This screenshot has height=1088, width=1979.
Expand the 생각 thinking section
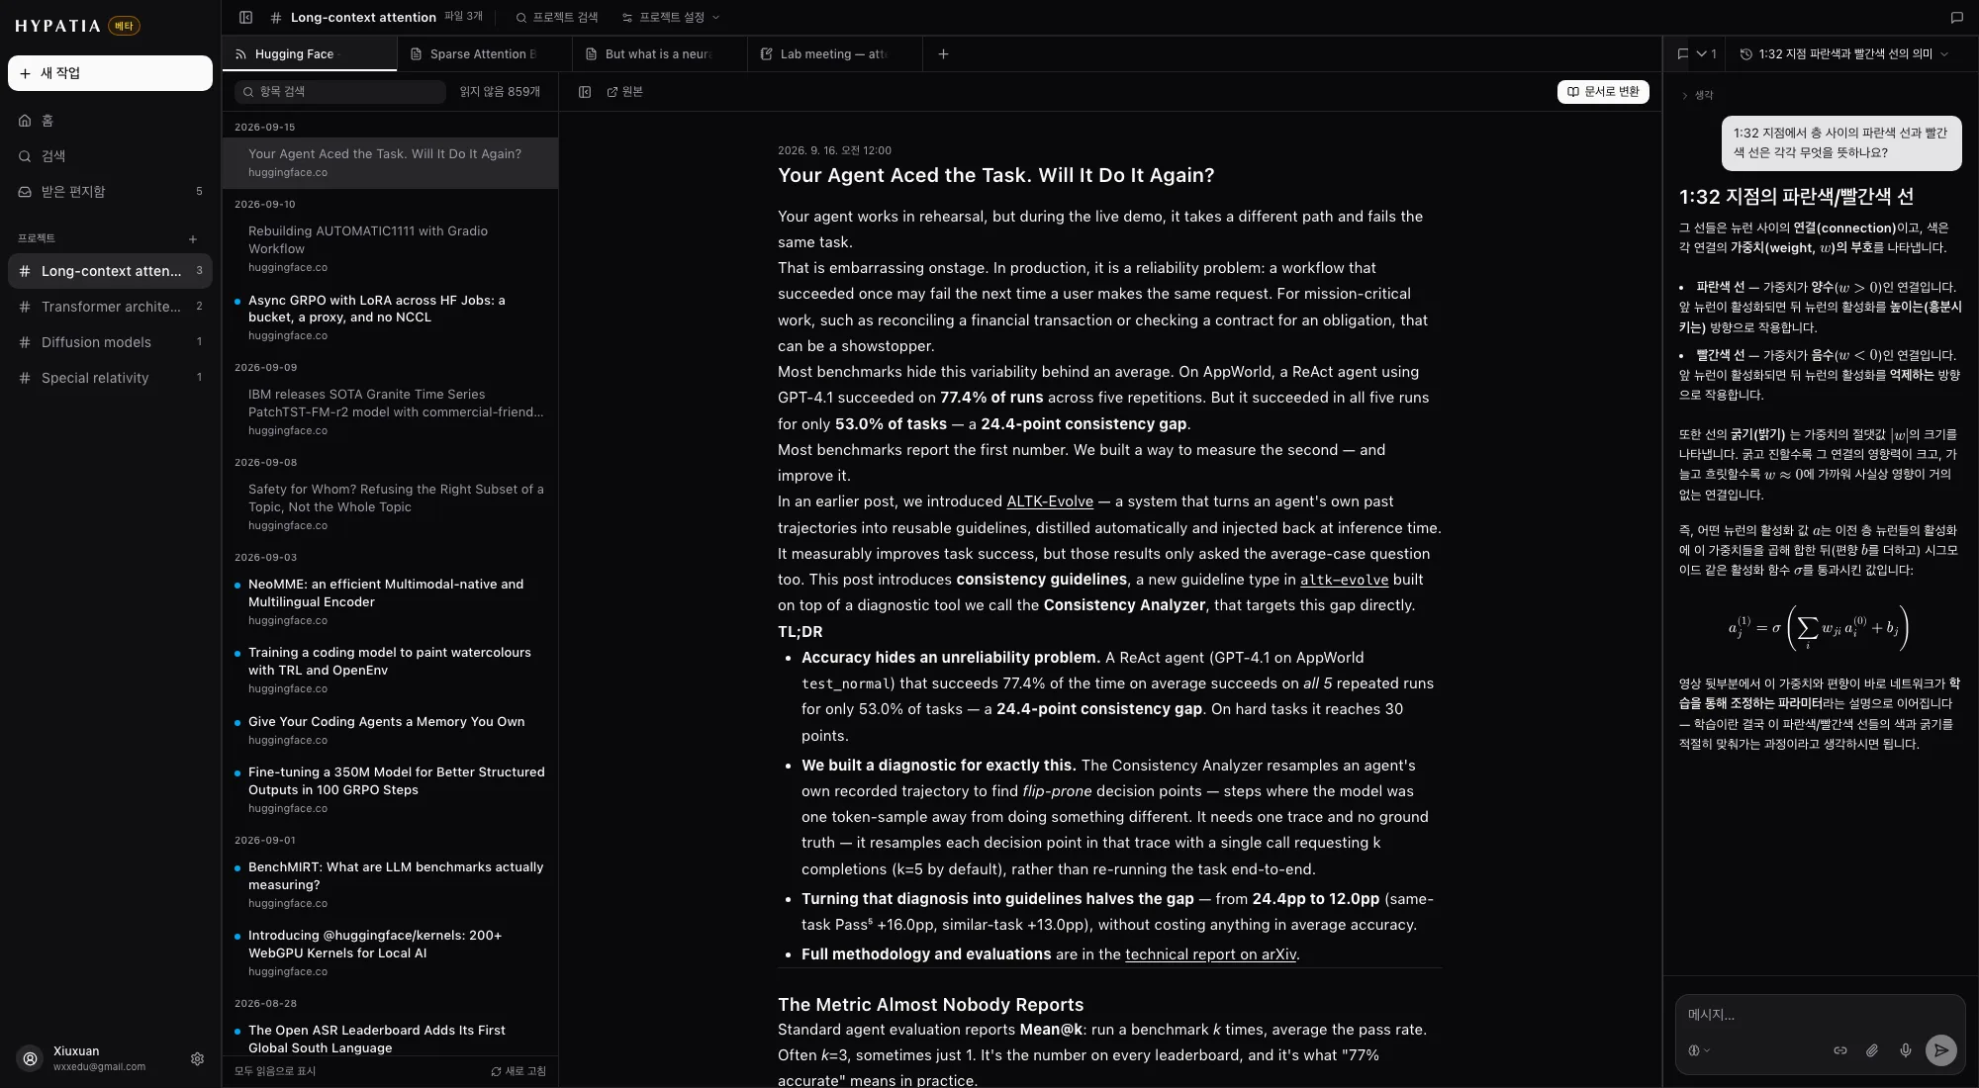[1697, 96]
